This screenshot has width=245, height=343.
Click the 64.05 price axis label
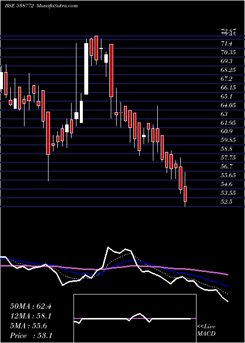click(x=228, y=105)
